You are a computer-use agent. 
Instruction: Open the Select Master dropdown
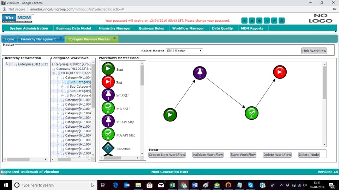[184, 51]
